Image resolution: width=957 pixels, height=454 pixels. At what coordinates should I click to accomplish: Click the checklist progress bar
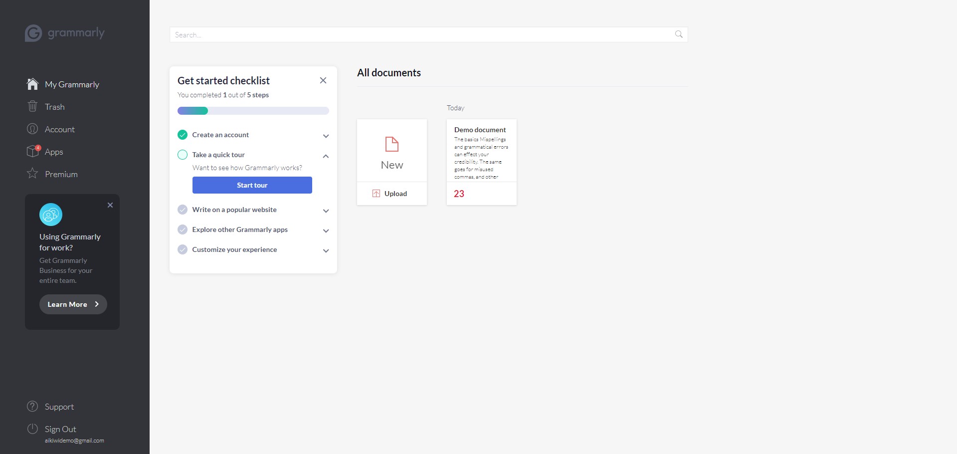[x=253, y=111]
